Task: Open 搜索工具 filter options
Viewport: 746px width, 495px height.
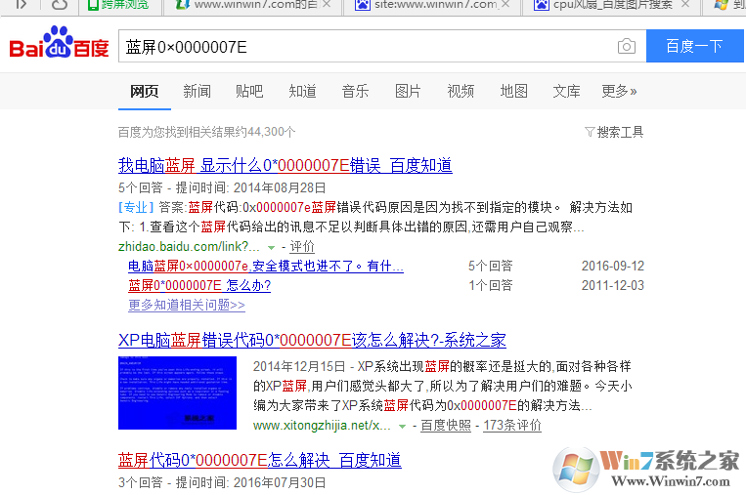Action: click(614, 132)
